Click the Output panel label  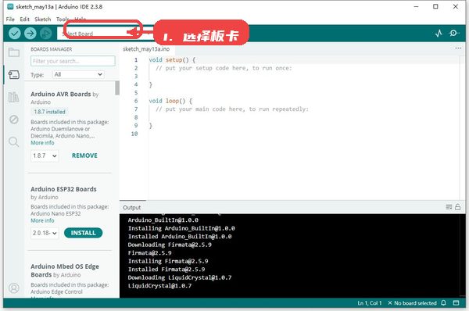tap(131, 208)
